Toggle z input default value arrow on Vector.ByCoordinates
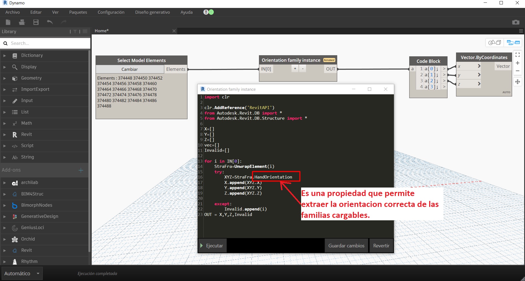The width and height of the screenshot is (525, 281). (479, 84)
